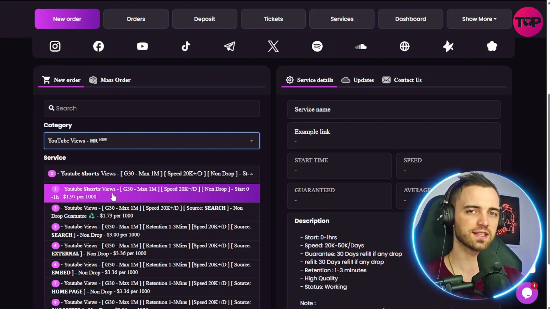Click the envelope icon beside Contact Us

(386, 80)
